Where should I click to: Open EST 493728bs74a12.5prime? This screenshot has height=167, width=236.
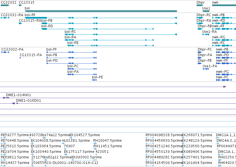[49, 135]
